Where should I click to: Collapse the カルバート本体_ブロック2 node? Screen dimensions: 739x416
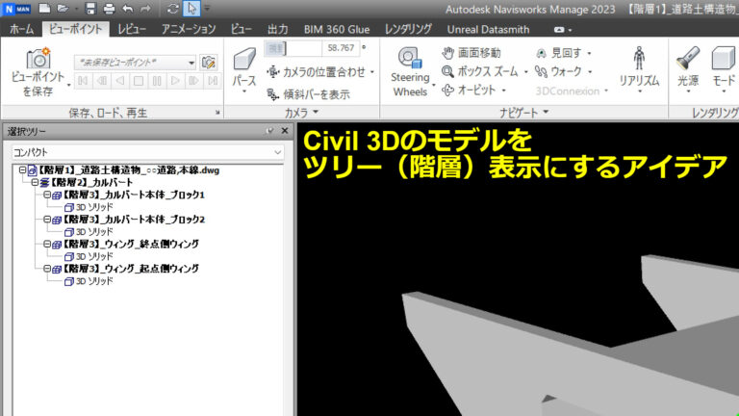pyautogui.click(x=47, y=219)
